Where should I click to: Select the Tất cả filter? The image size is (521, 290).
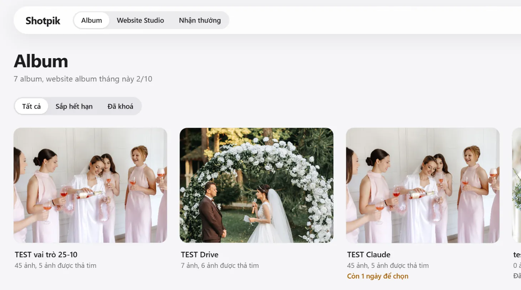point(31,106)
